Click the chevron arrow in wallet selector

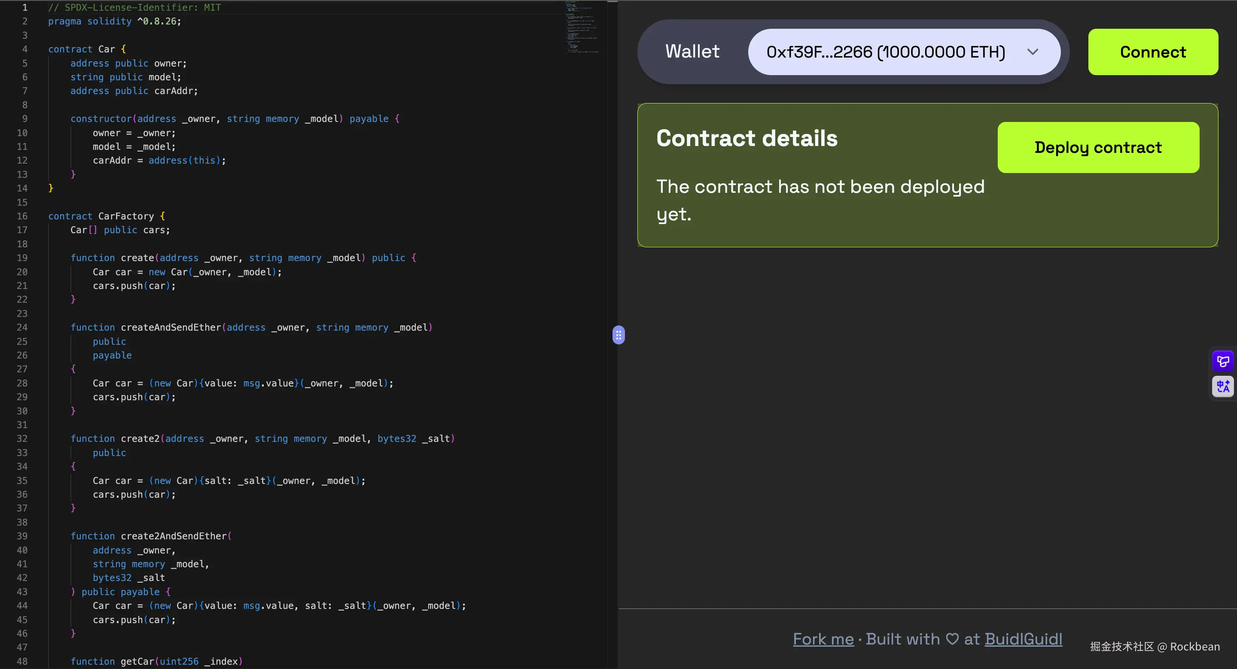[x=1033, y=52]
